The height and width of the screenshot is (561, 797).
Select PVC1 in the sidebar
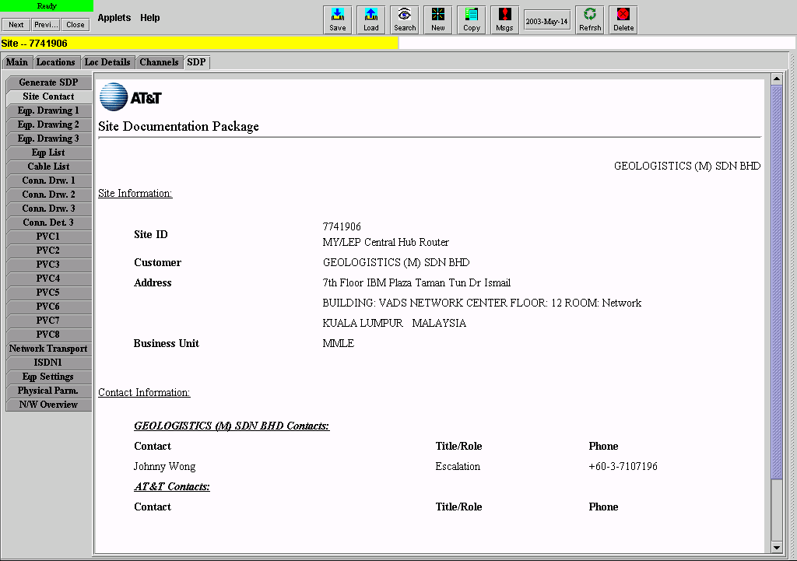(x=49, y=237)
